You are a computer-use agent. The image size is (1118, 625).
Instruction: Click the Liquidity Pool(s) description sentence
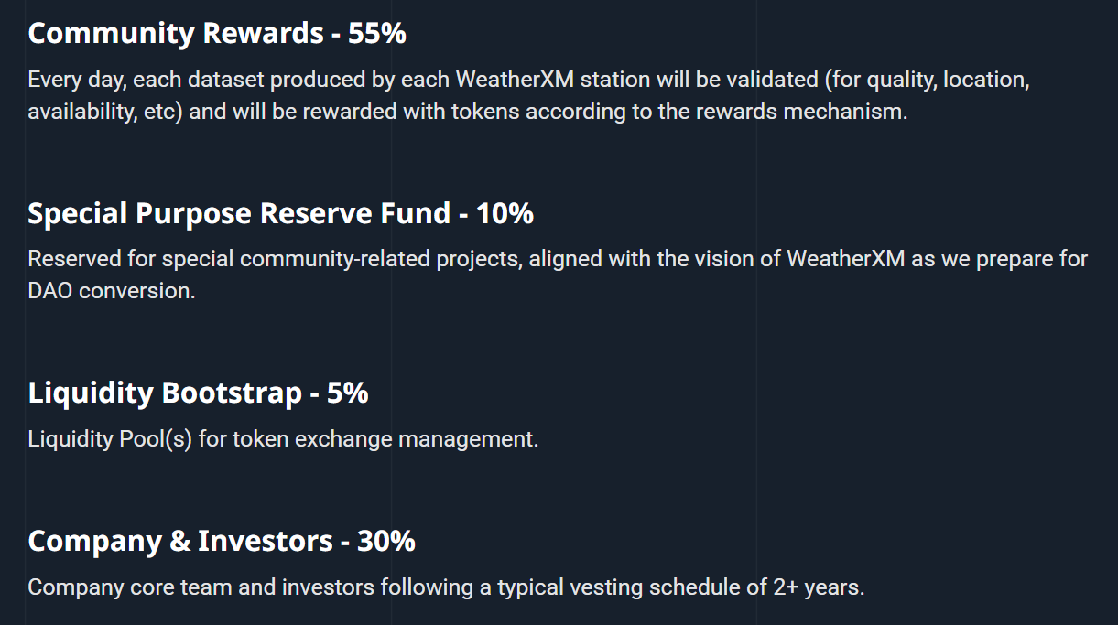[283, 439]
